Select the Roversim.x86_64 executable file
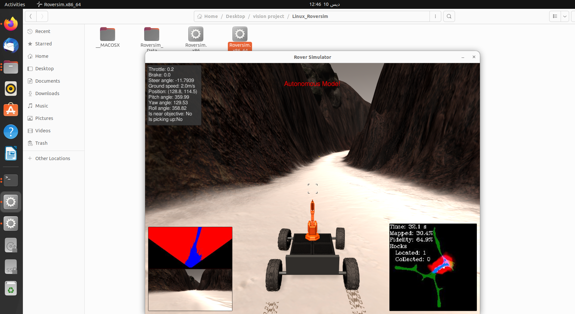 coord(240,39)
